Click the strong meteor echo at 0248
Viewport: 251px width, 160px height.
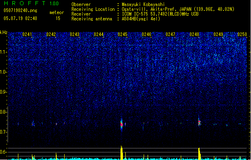pos(199,123)
